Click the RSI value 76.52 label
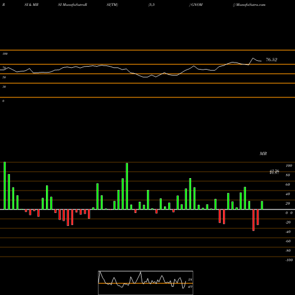The image size is (295, 295). tap(271, 60)
